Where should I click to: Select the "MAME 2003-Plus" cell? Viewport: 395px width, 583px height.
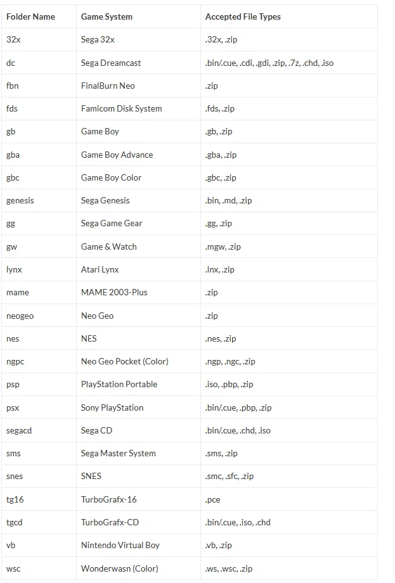point(114,292)
